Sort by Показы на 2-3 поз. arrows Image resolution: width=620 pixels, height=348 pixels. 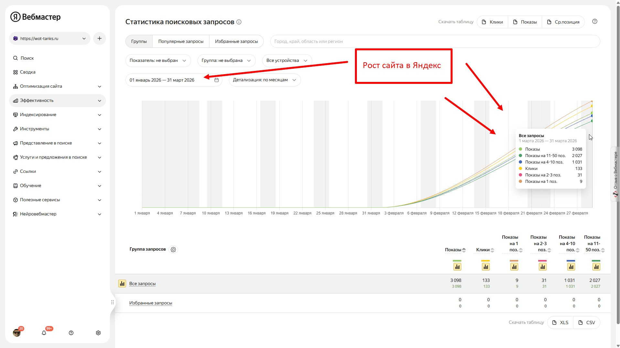(x=549, y=250)
